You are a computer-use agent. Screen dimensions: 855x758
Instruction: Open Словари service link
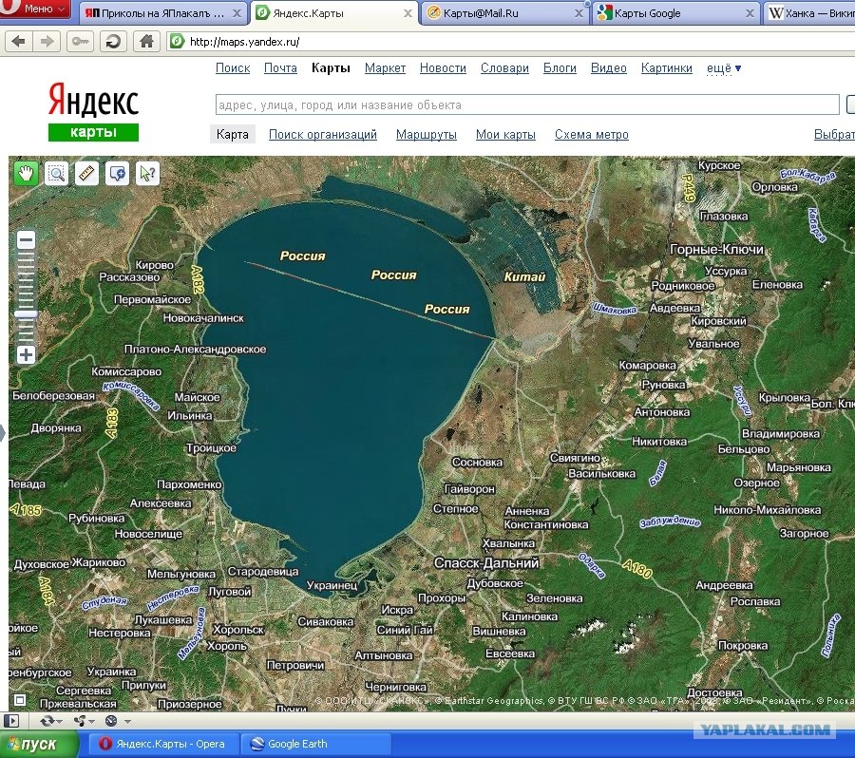(x=504, y=67)
